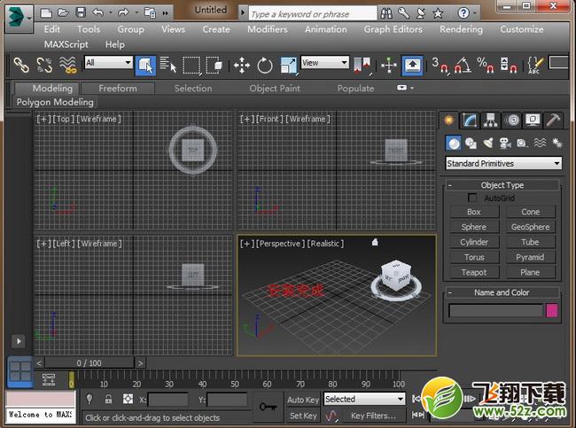The height and width of the screenshot is (428, 576).
Task: Open the Graph Editors menu
Action: click(393, 29)
